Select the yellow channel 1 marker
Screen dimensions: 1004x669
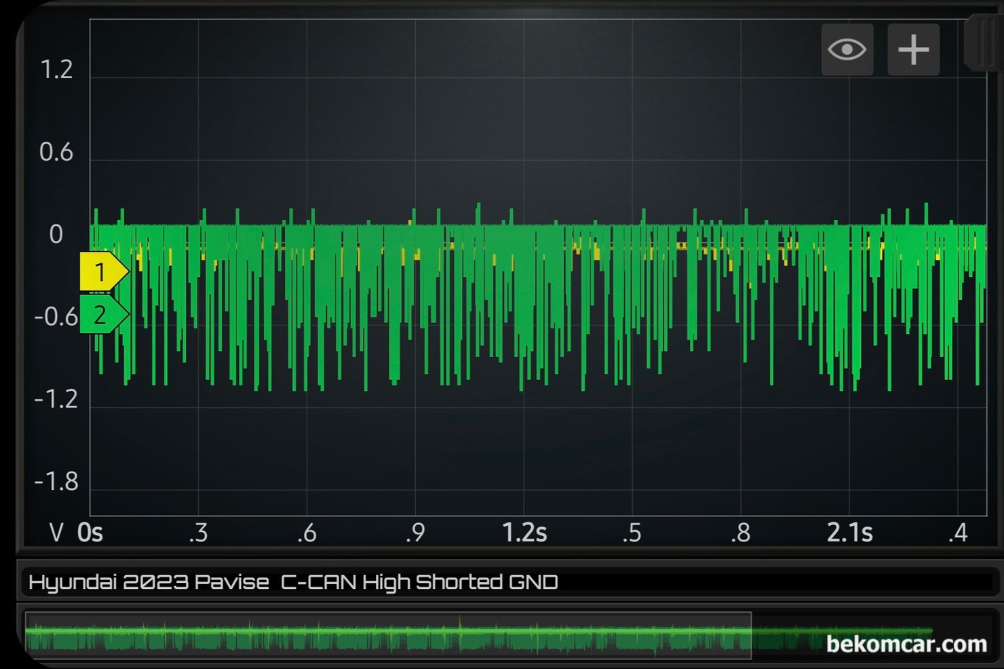102,272
